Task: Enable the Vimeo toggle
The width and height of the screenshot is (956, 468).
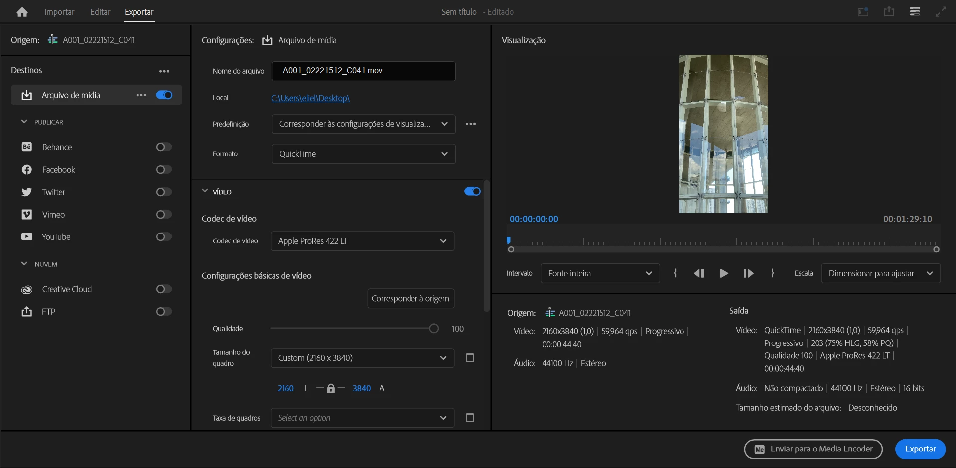Action: pyautogui.click(x=164, y=214)
